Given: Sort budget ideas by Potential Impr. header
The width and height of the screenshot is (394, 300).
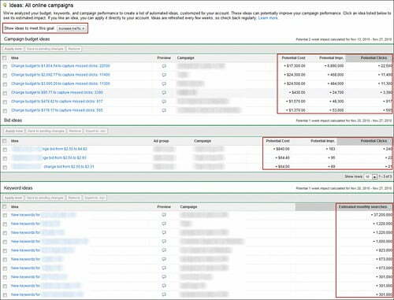Looking at the screenshot, I should click(331, 57).
